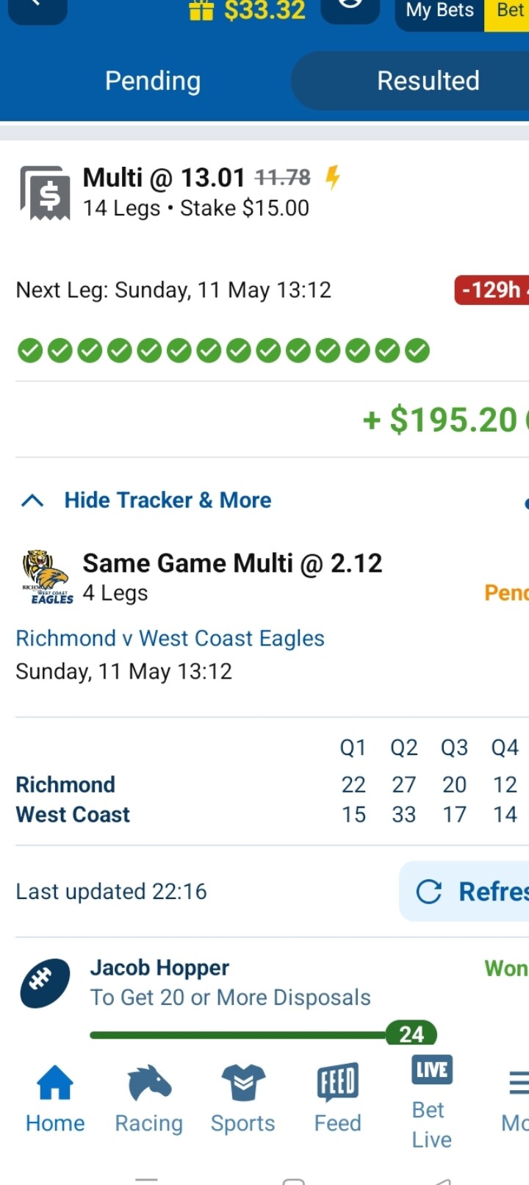Tap the Richmond Eagles team logo
The image size is (529, 1185).
coord(48,577)
